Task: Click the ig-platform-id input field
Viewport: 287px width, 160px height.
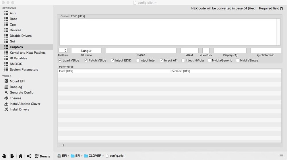Action: (265, 50)
